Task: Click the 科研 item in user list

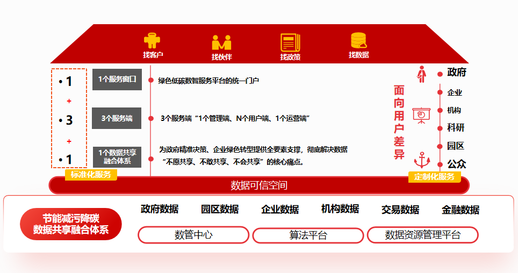Action: (455, 128)
